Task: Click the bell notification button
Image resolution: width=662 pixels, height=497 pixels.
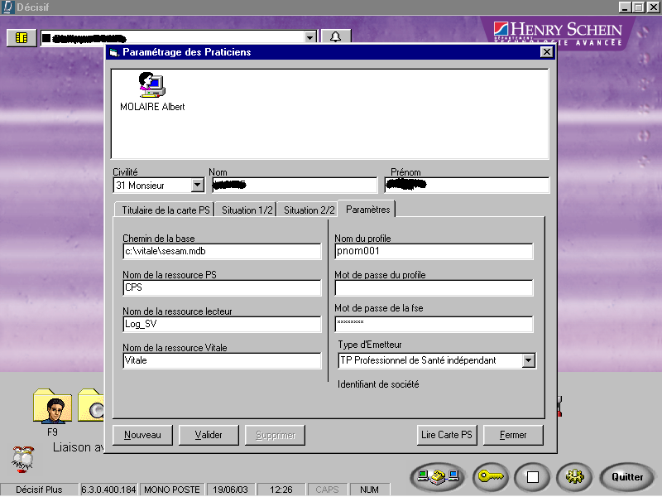Action: (x=335, y=37)
